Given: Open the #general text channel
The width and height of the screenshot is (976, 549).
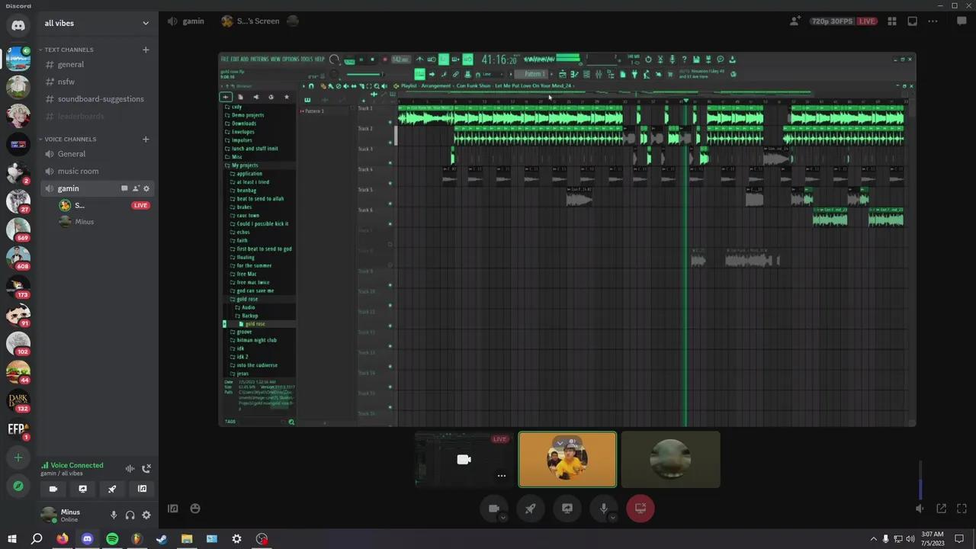Looking at the screenshot, I should click(x=70, y=64).
